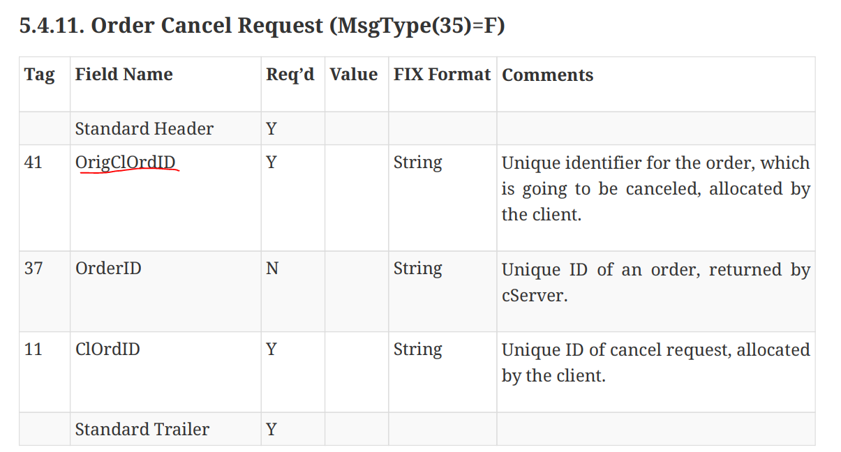Click the FIX Format column header
The image size is (841, 452).
pos(442,75)
